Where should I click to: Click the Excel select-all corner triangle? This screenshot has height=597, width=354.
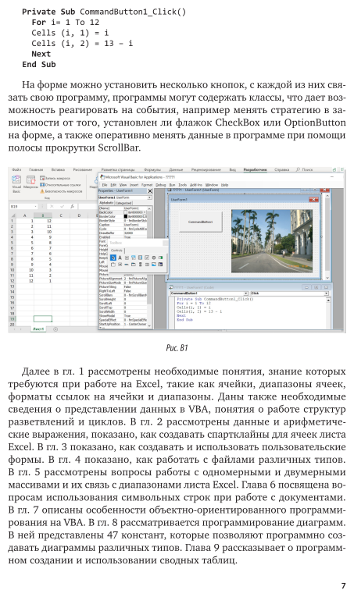point(13,215)
